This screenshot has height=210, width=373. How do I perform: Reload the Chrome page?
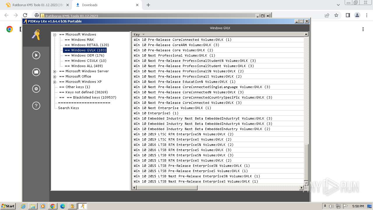click(25, 15)
